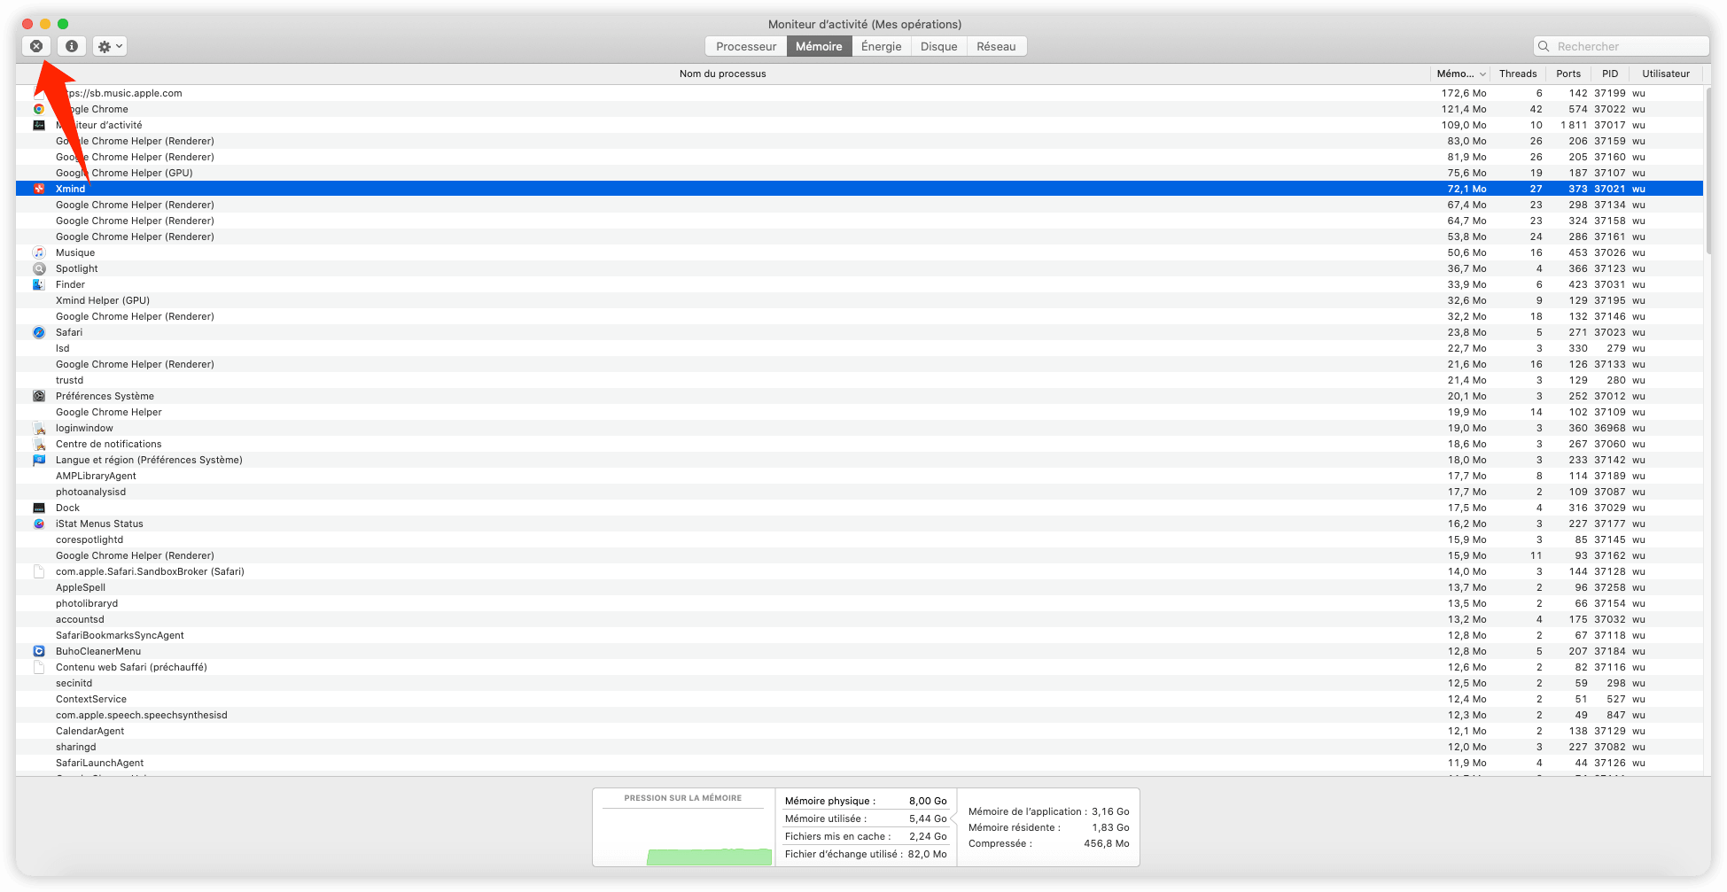Select the trustd process row
Screen dimensions: 1727x892
[x=860, y=380]
